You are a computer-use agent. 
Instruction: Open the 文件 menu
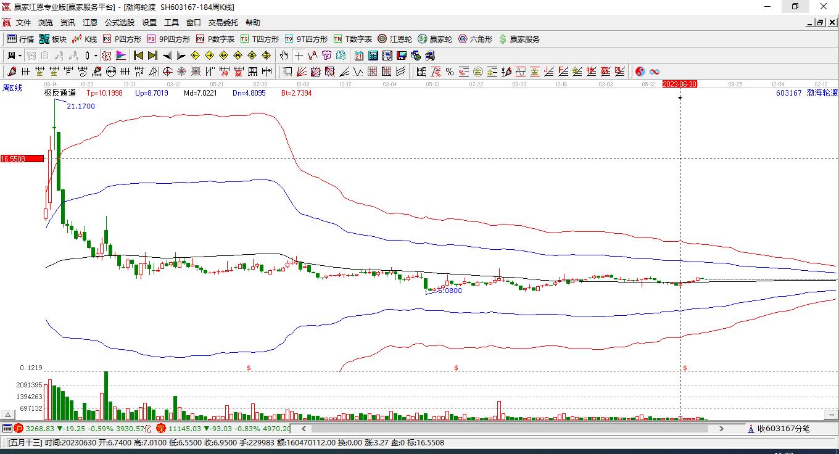point(23,23)
